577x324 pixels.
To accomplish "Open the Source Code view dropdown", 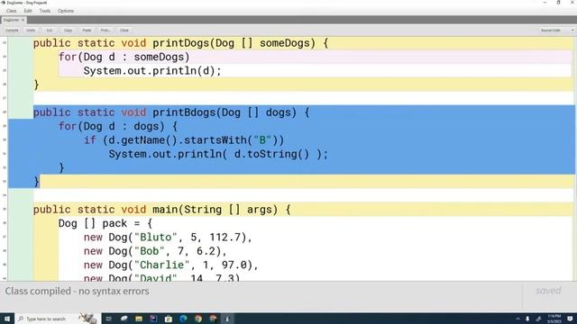I will click(x=556, y=30).
